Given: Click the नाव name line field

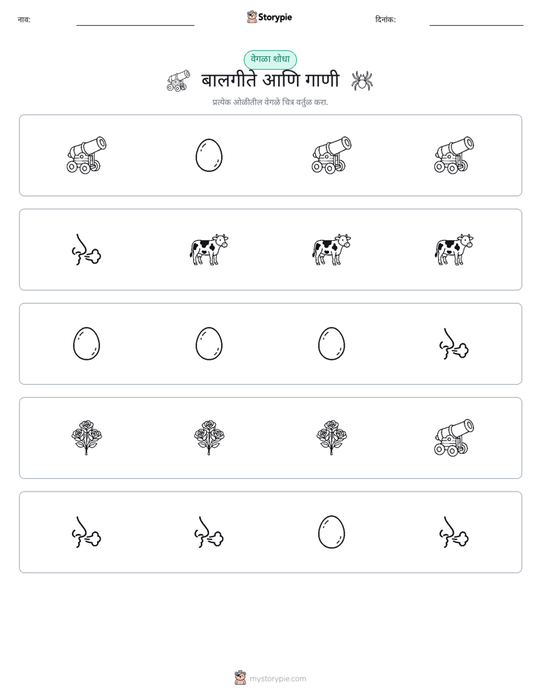Looking at the screenshot, I should (x=135, y=20).
